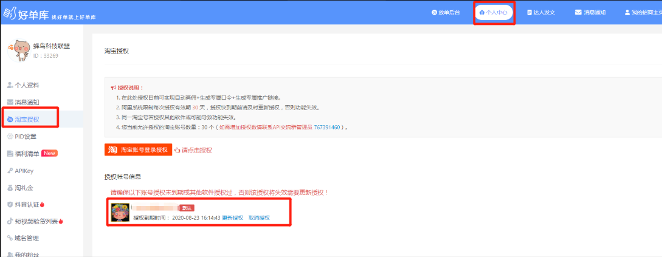This screenshot has width=662, height=257.
Task: Open 达人发文 in top navigation
Action: click(x=541, y=12)
